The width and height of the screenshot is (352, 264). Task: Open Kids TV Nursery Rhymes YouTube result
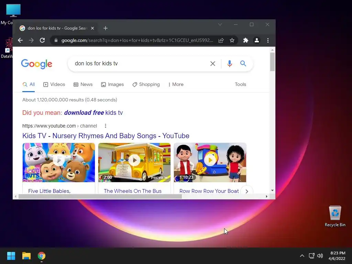coord(106,136)
